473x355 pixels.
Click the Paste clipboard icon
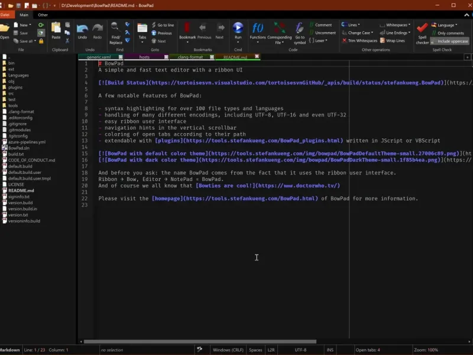pyautogui.click(x=56, y=28)
